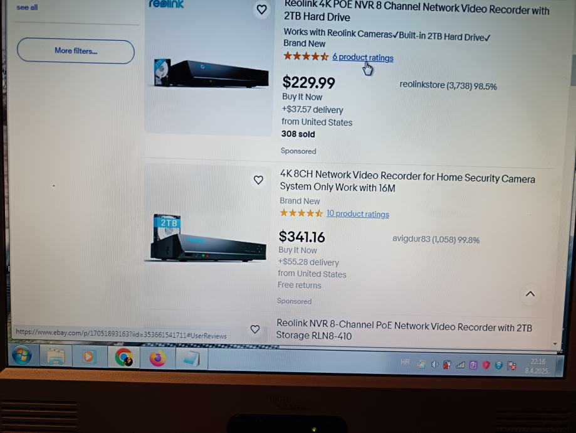Click the red shield tray icon
Viewport: 576px width, 433px height.
(x=486, y=365)
